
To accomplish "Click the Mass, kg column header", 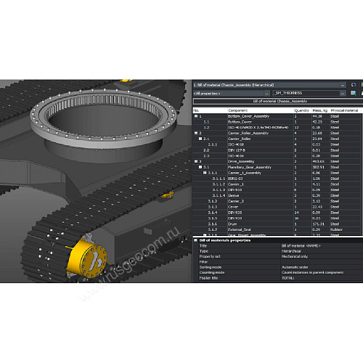I will click(x=320, y=110).
